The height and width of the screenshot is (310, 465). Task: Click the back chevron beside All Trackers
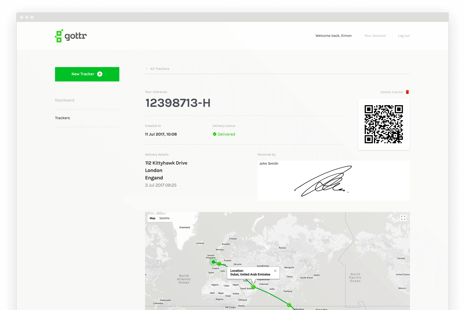pyautogui.click(x=147, y=69)
